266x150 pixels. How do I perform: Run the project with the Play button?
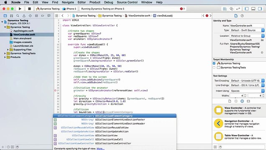pos(20,9)
